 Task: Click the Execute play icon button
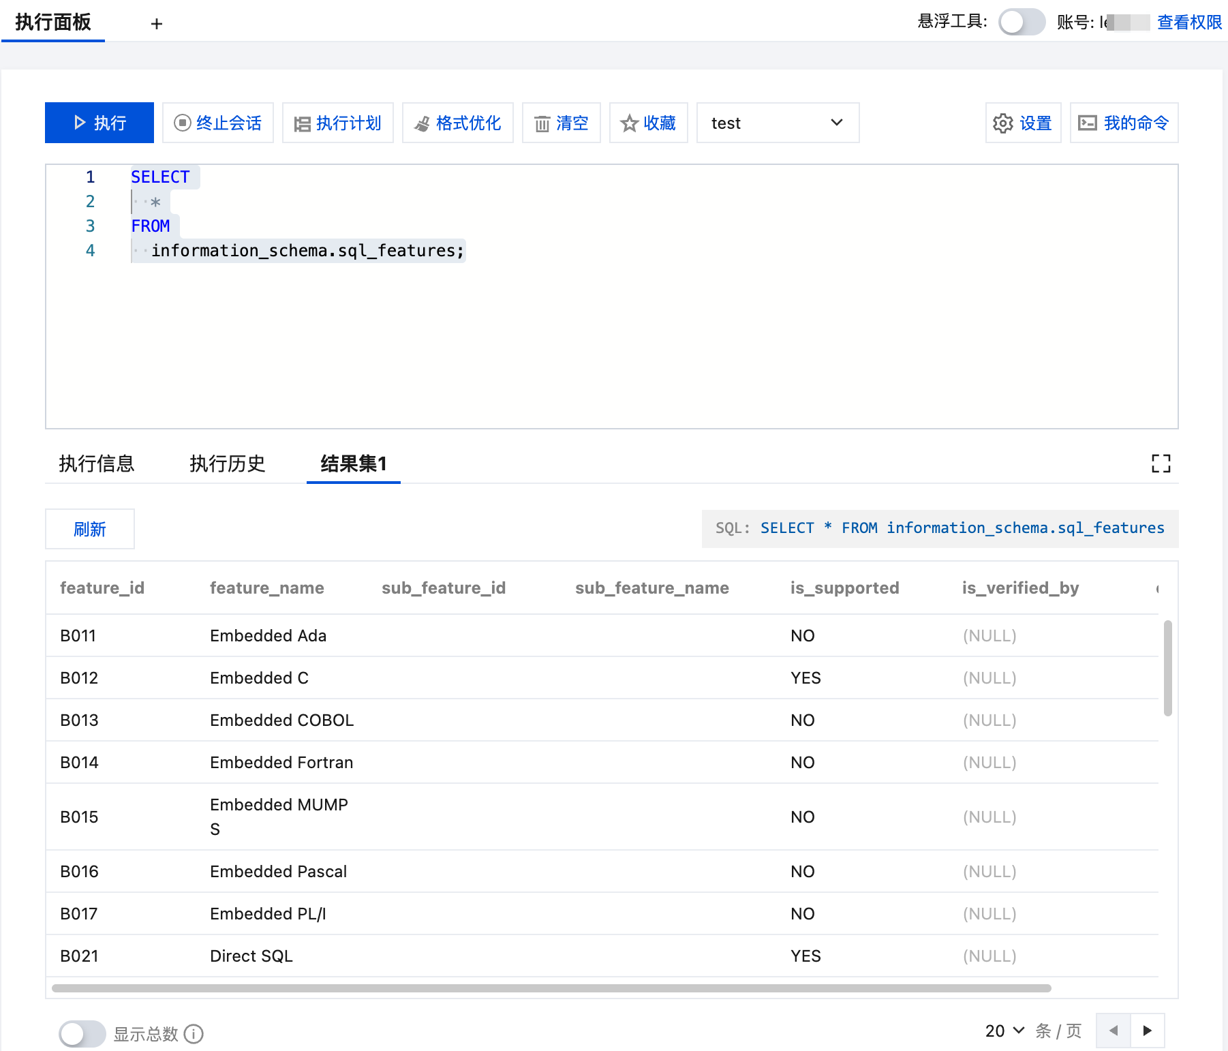[x=99, y=123]
